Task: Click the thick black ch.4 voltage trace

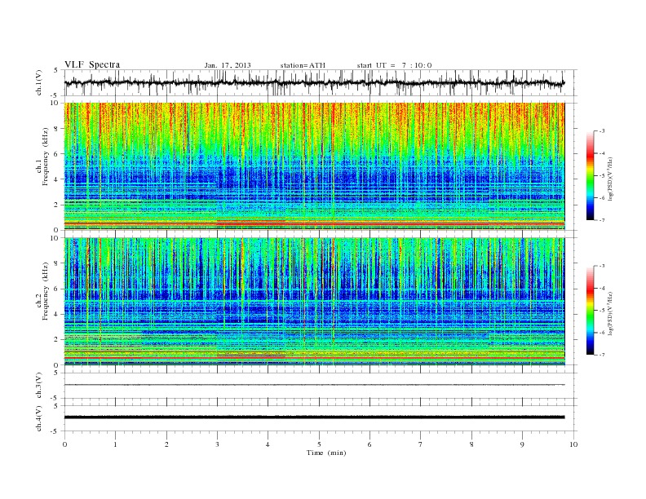Action: click(x=314, y=417)
